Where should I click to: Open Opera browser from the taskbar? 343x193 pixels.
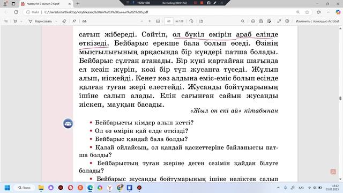pos(70,188)
